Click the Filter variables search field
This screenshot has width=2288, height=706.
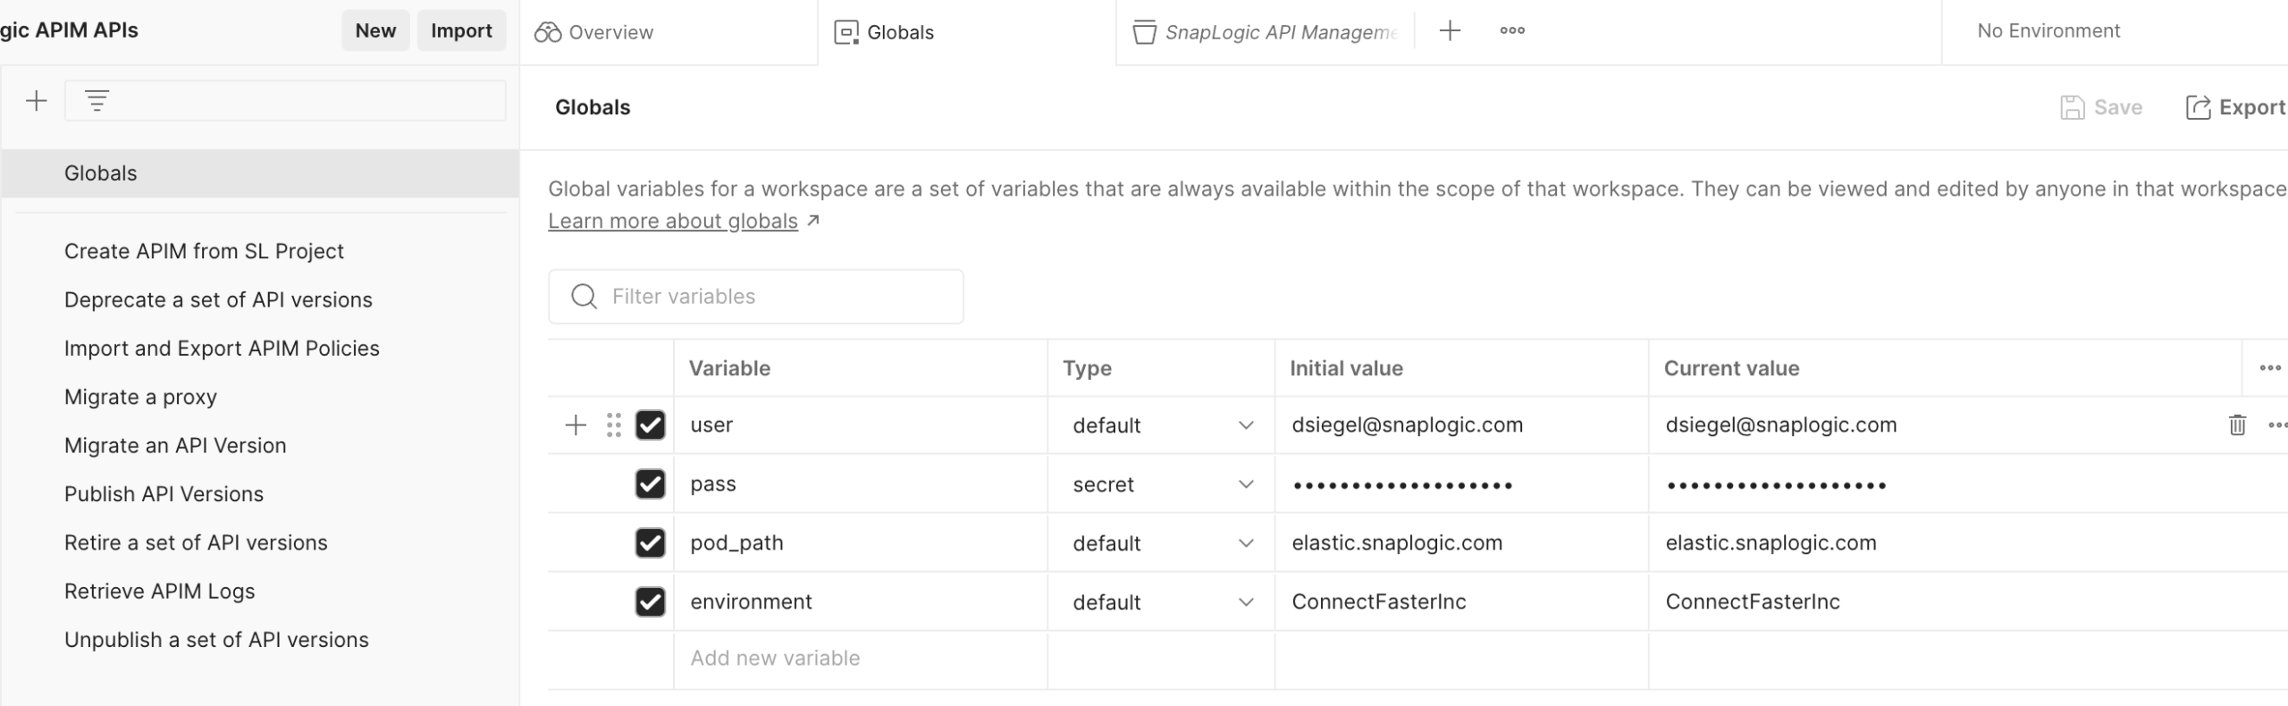click(769, 297)
